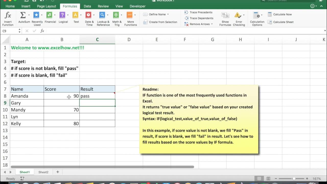Click the formula bar cancel X icon
The height and width of the screenshot is (184, 327).
[27, 31]
